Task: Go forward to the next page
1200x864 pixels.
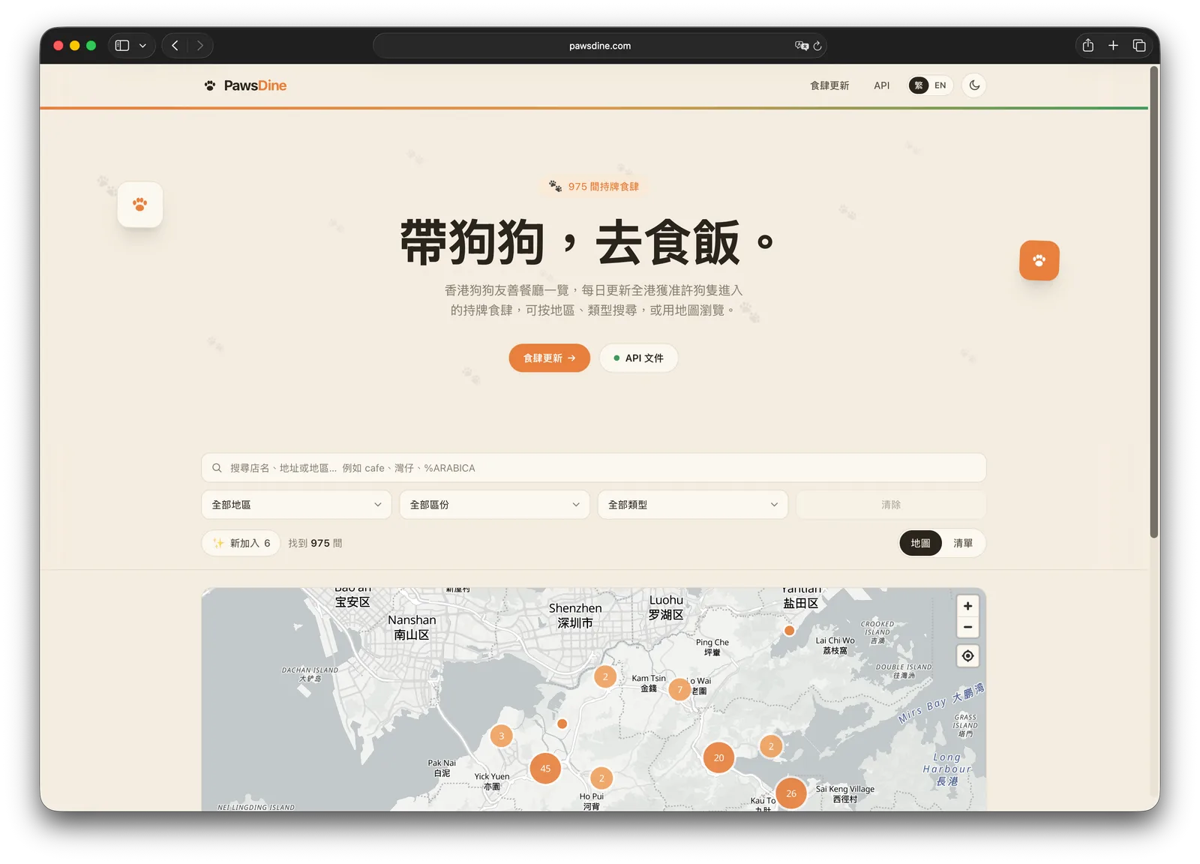Action: 199,46
